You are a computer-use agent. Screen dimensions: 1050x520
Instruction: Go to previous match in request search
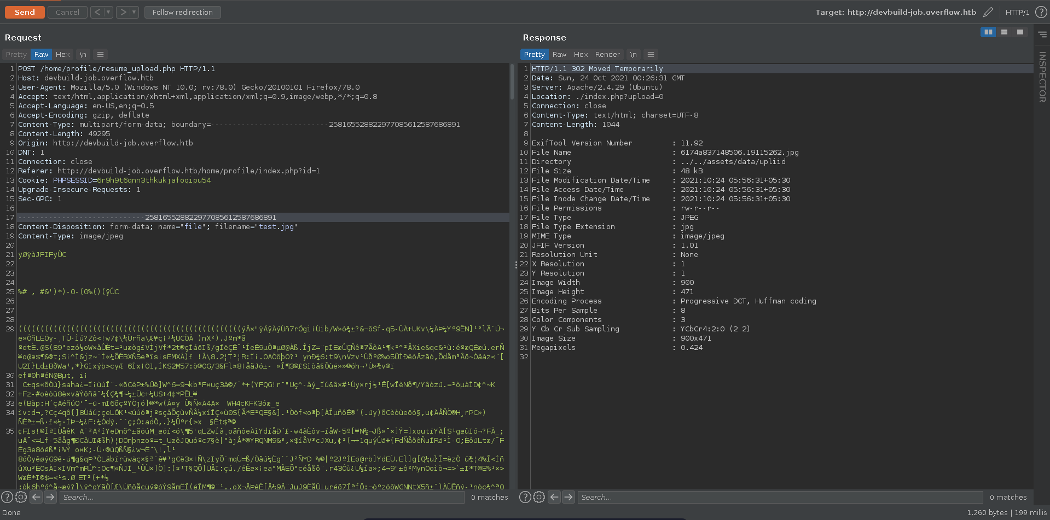[36, 497]
